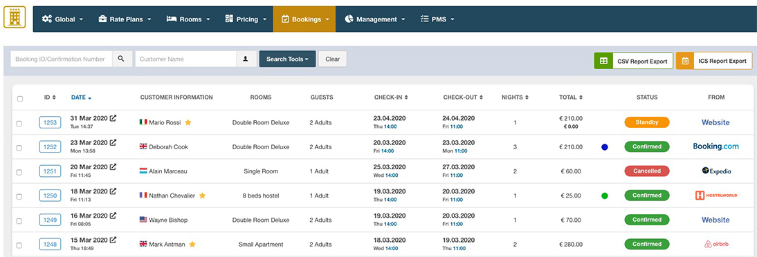Click the Hostelworld logo in booking 1250's row

coord(716,196)
